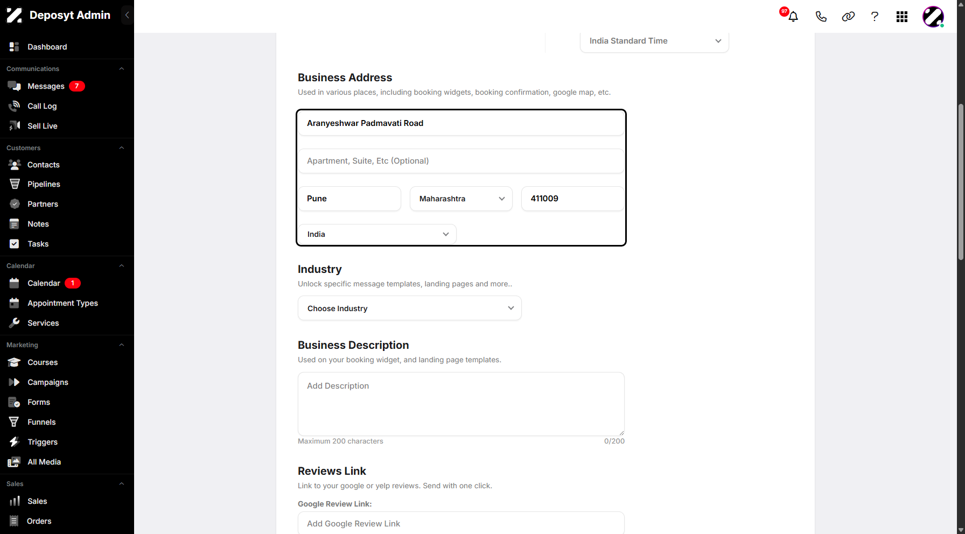Click the Courses graduation cap icon
Screen dimensions: 965x534
(15, 362)
